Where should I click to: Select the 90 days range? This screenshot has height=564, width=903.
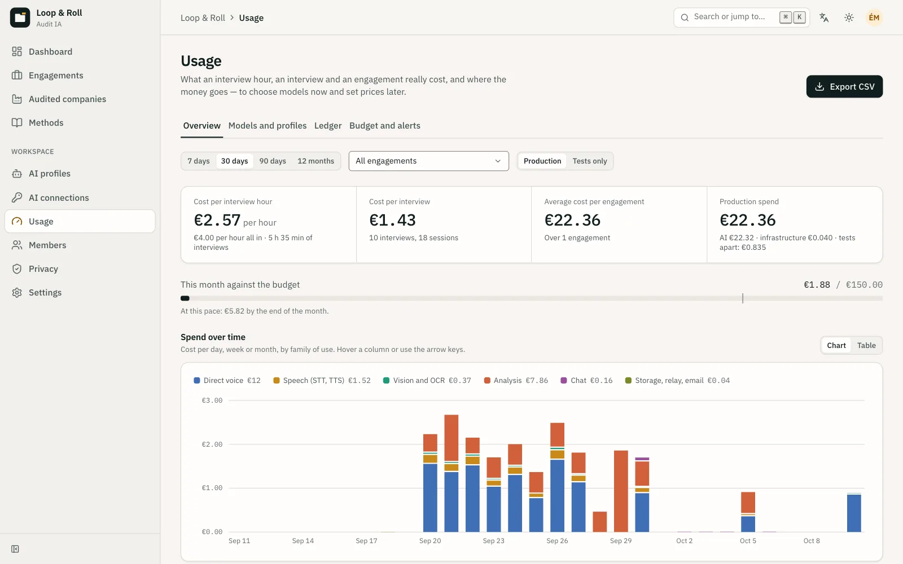point(273,161)
